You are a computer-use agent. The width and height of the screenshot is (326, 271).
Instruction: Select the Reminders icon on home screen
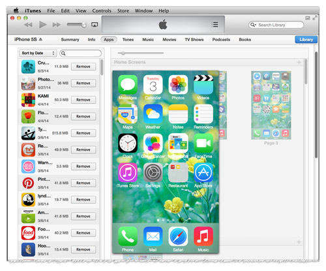203,114
